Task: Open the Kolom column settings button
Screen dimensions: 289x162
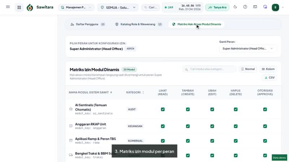Action: coord(268,69)
